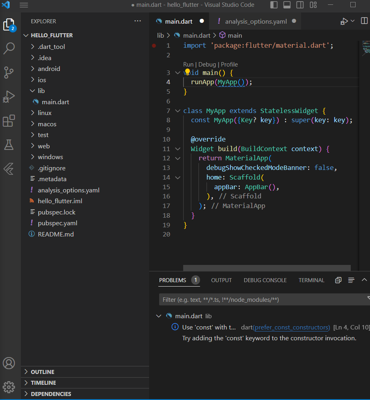Click the Profile CodeLens above main
This screenshot has height=400, width=370.
229,65
